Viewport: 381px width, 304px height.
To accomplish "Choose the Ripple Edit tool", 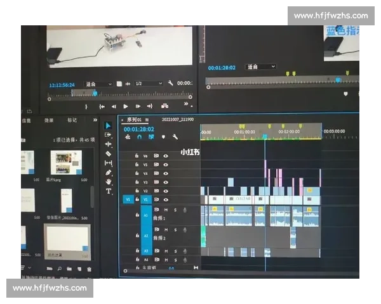I will click(108, 144).
